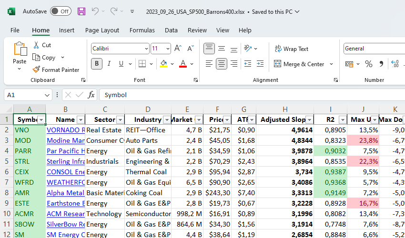Click the Save floppy disk icon
Screen dimensions: 405x238
(81, 11)
